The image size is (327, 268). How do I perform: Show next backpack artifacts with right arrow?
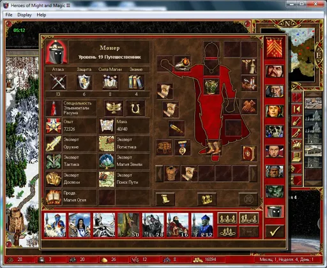click(x=253, y=174)
